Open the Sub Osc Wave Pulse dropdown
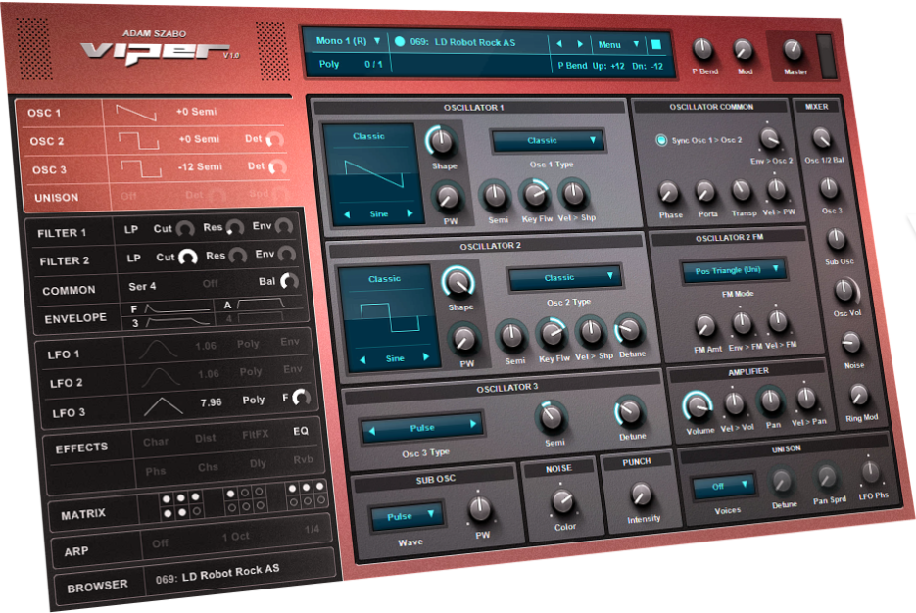The height and width of the screenshot is (613, 916). click(x=406, y=517)
